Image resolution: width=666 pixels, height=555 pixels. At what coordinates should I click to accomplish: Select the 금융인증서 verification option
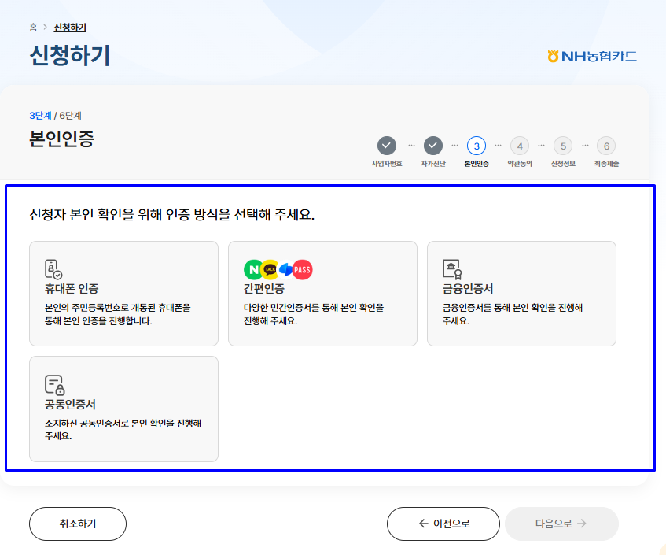[521, 294]
